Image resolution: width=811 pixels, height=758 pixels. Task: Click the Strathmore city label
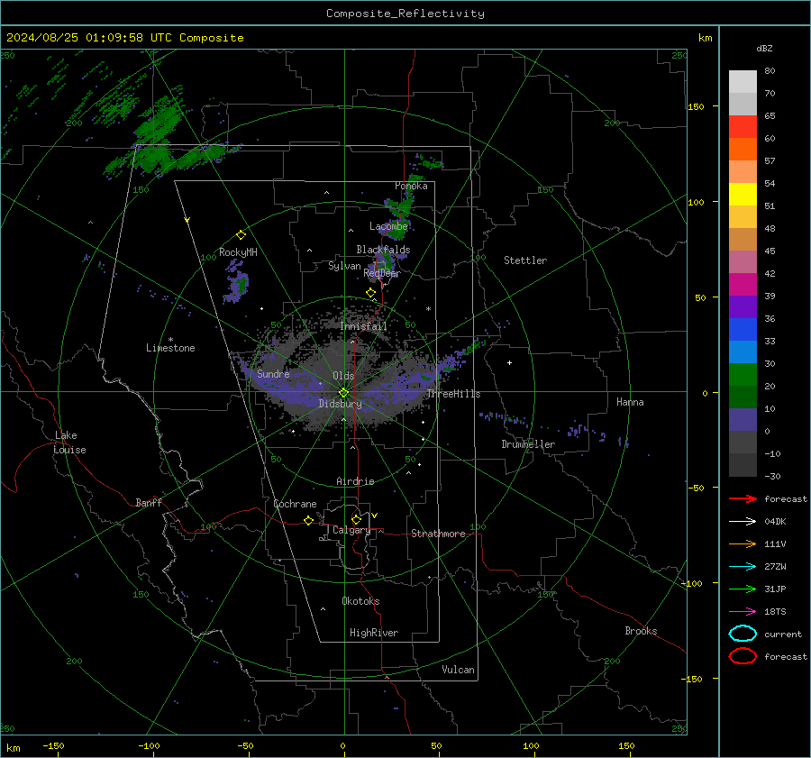pos(439,534)
